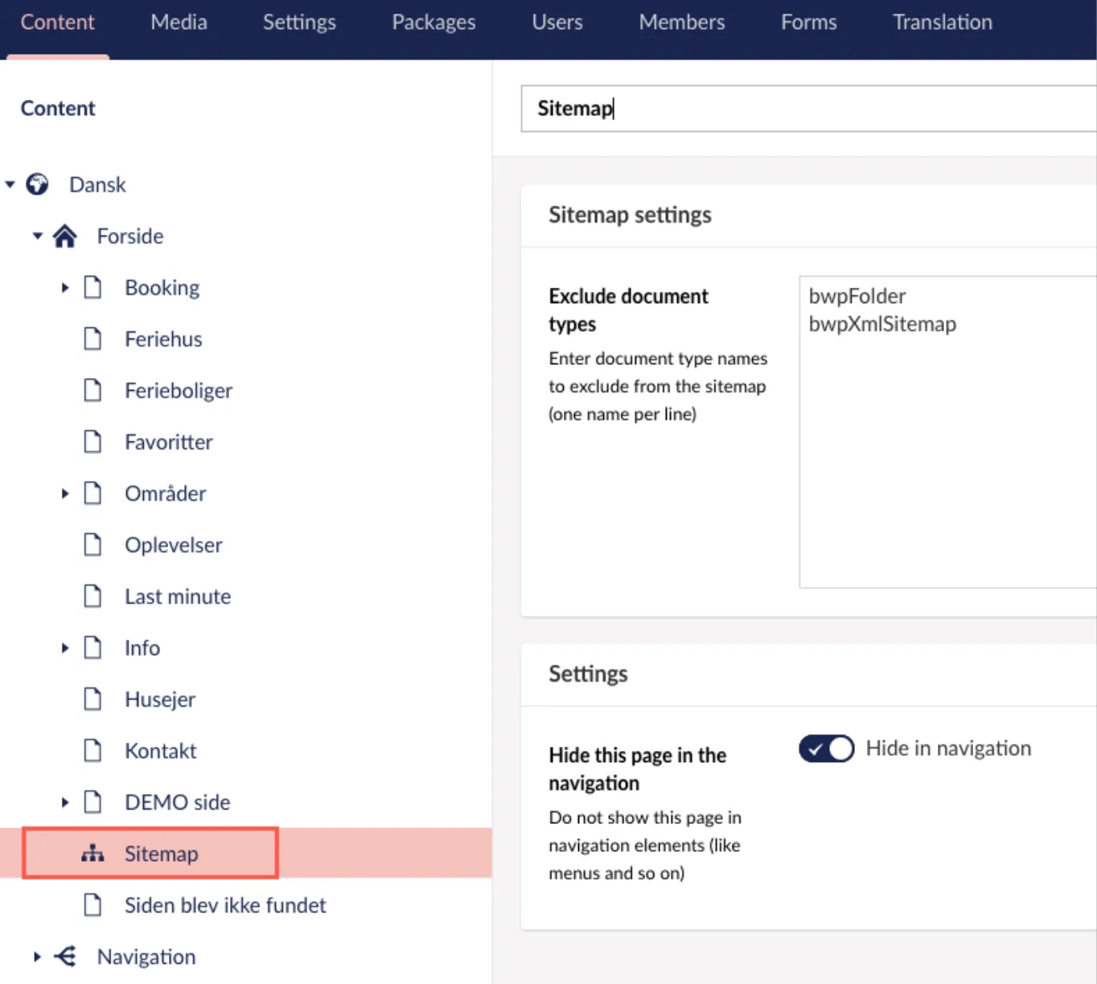Click the globe icon next to Dansk
This screenshot has height=984, width=1097.
[x=37, y=184]
